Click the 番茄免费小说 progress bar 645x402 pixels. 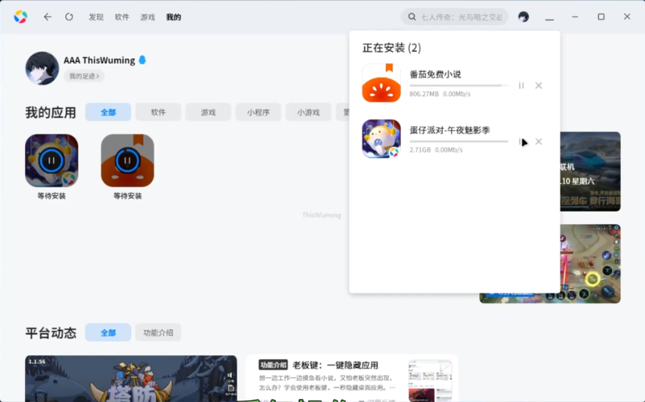tap(459, 85)
